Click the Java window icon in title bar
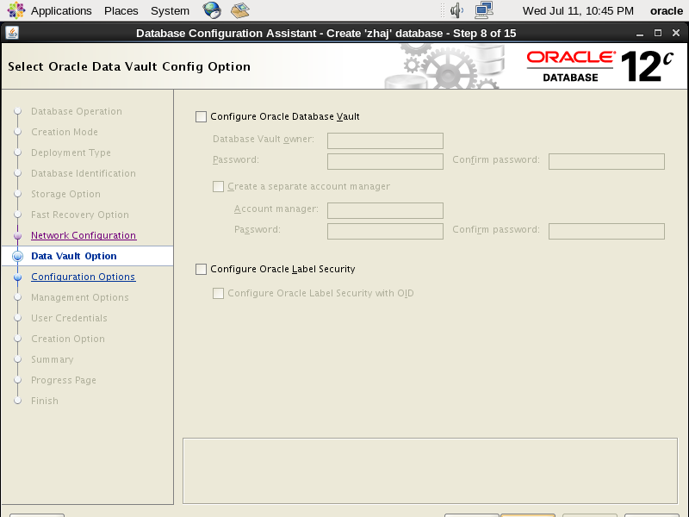The image size is (689, 517). click(x=12, y=33)
